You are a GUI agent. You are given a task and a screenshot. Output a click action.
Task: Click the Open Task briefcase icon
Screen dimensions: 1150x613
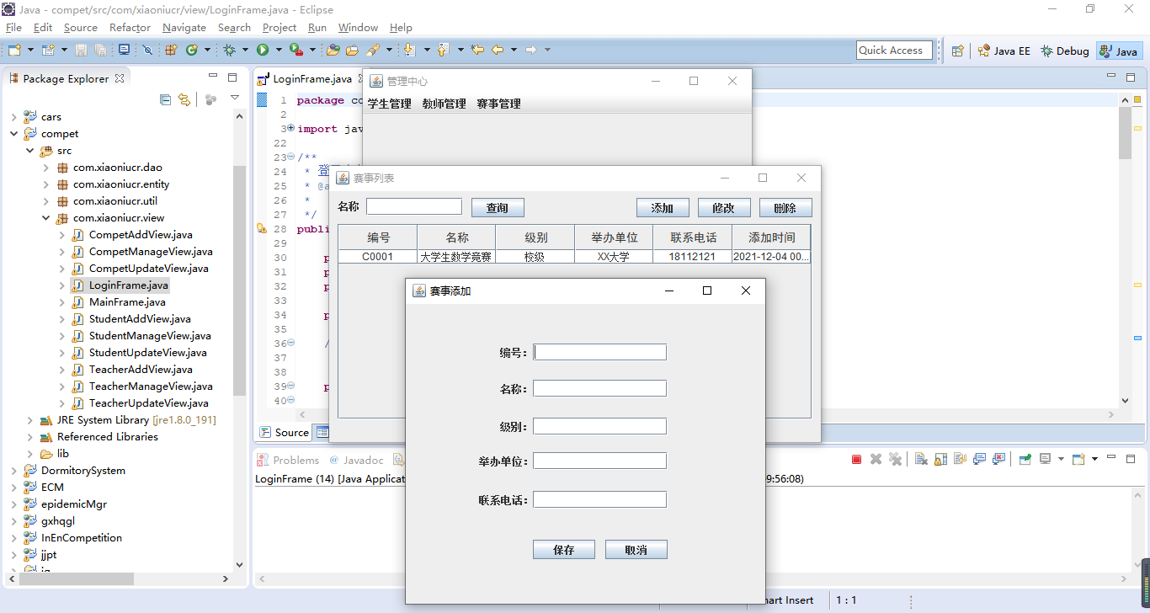pyautogui.click(x=353, y=51)
